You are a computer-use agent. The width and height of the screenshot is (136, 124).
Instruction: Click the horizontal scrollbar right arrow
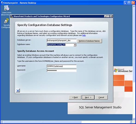coord(131,122)
